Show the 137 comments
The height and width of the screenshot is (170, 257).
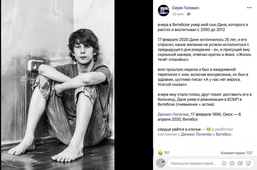tap(236, 153)
